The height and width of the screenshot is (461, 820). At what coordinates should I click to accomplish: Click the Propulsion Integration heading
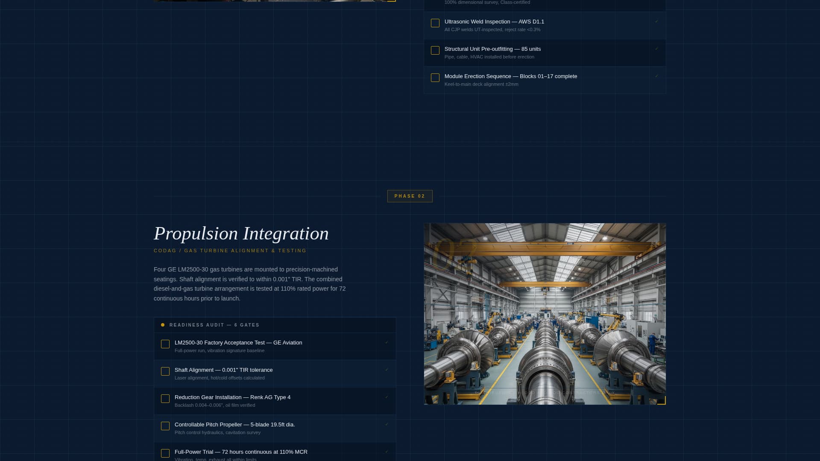click(x=241, y=233)
